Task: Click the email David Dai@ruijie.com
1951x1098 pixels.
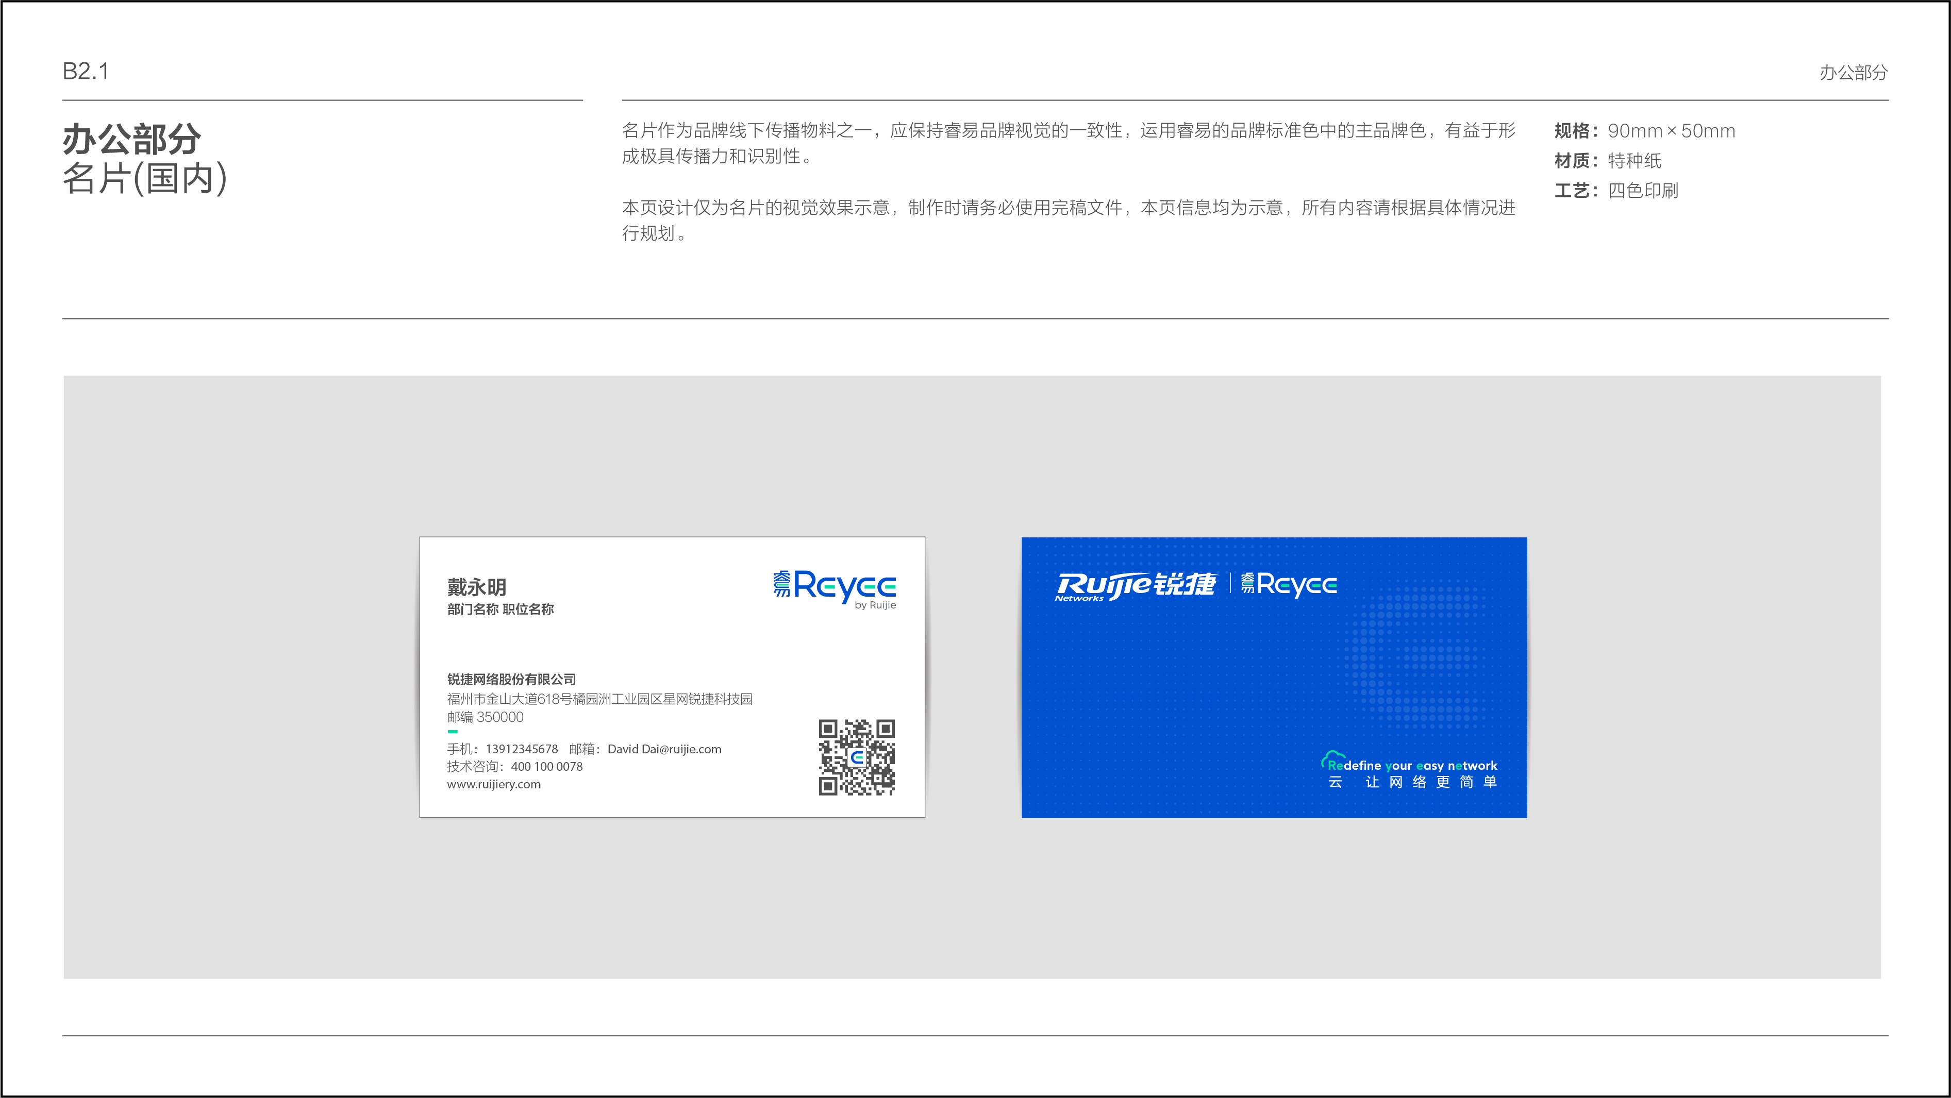Action: 664,749
